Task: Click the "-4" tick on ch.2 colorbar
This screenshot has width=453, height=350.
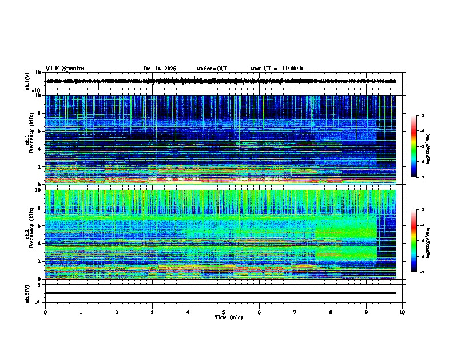Action: tap(422, 225)
